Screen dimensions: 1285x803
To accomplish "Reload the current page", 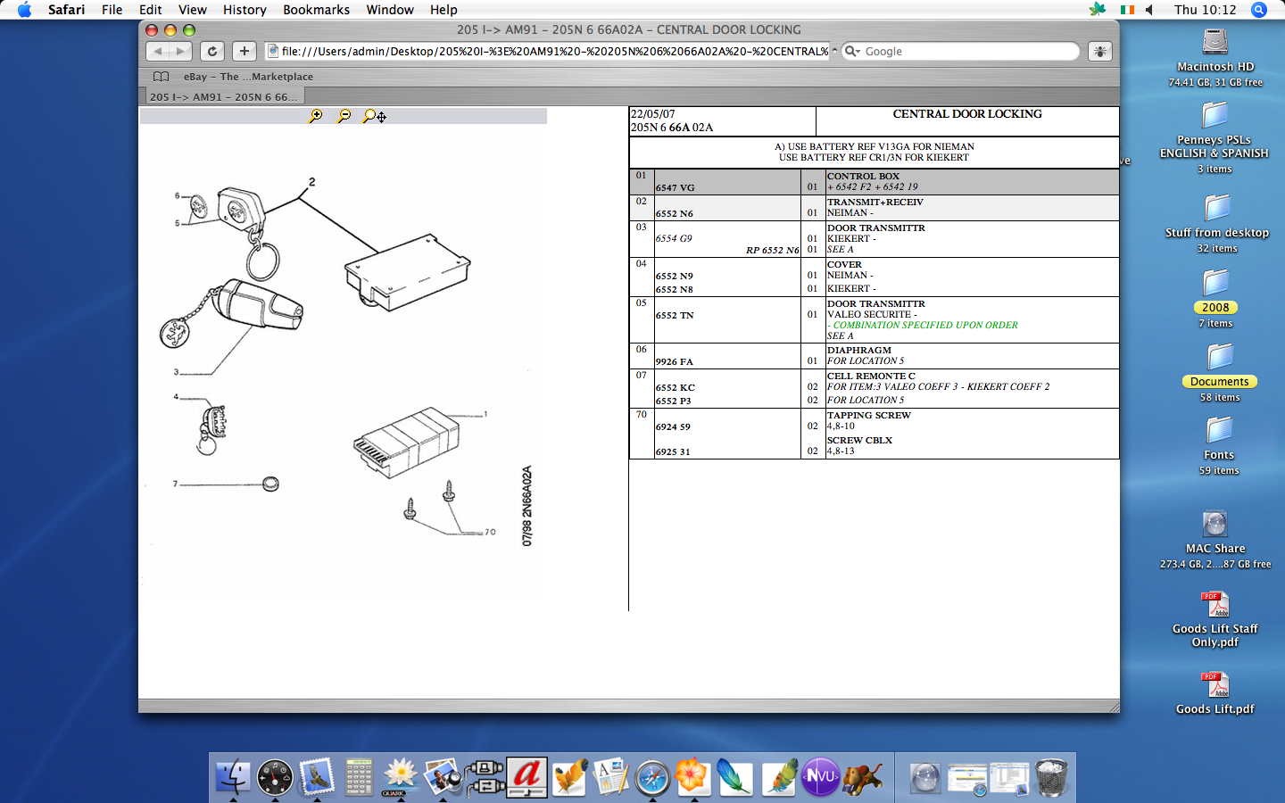I will pos(211,52).
